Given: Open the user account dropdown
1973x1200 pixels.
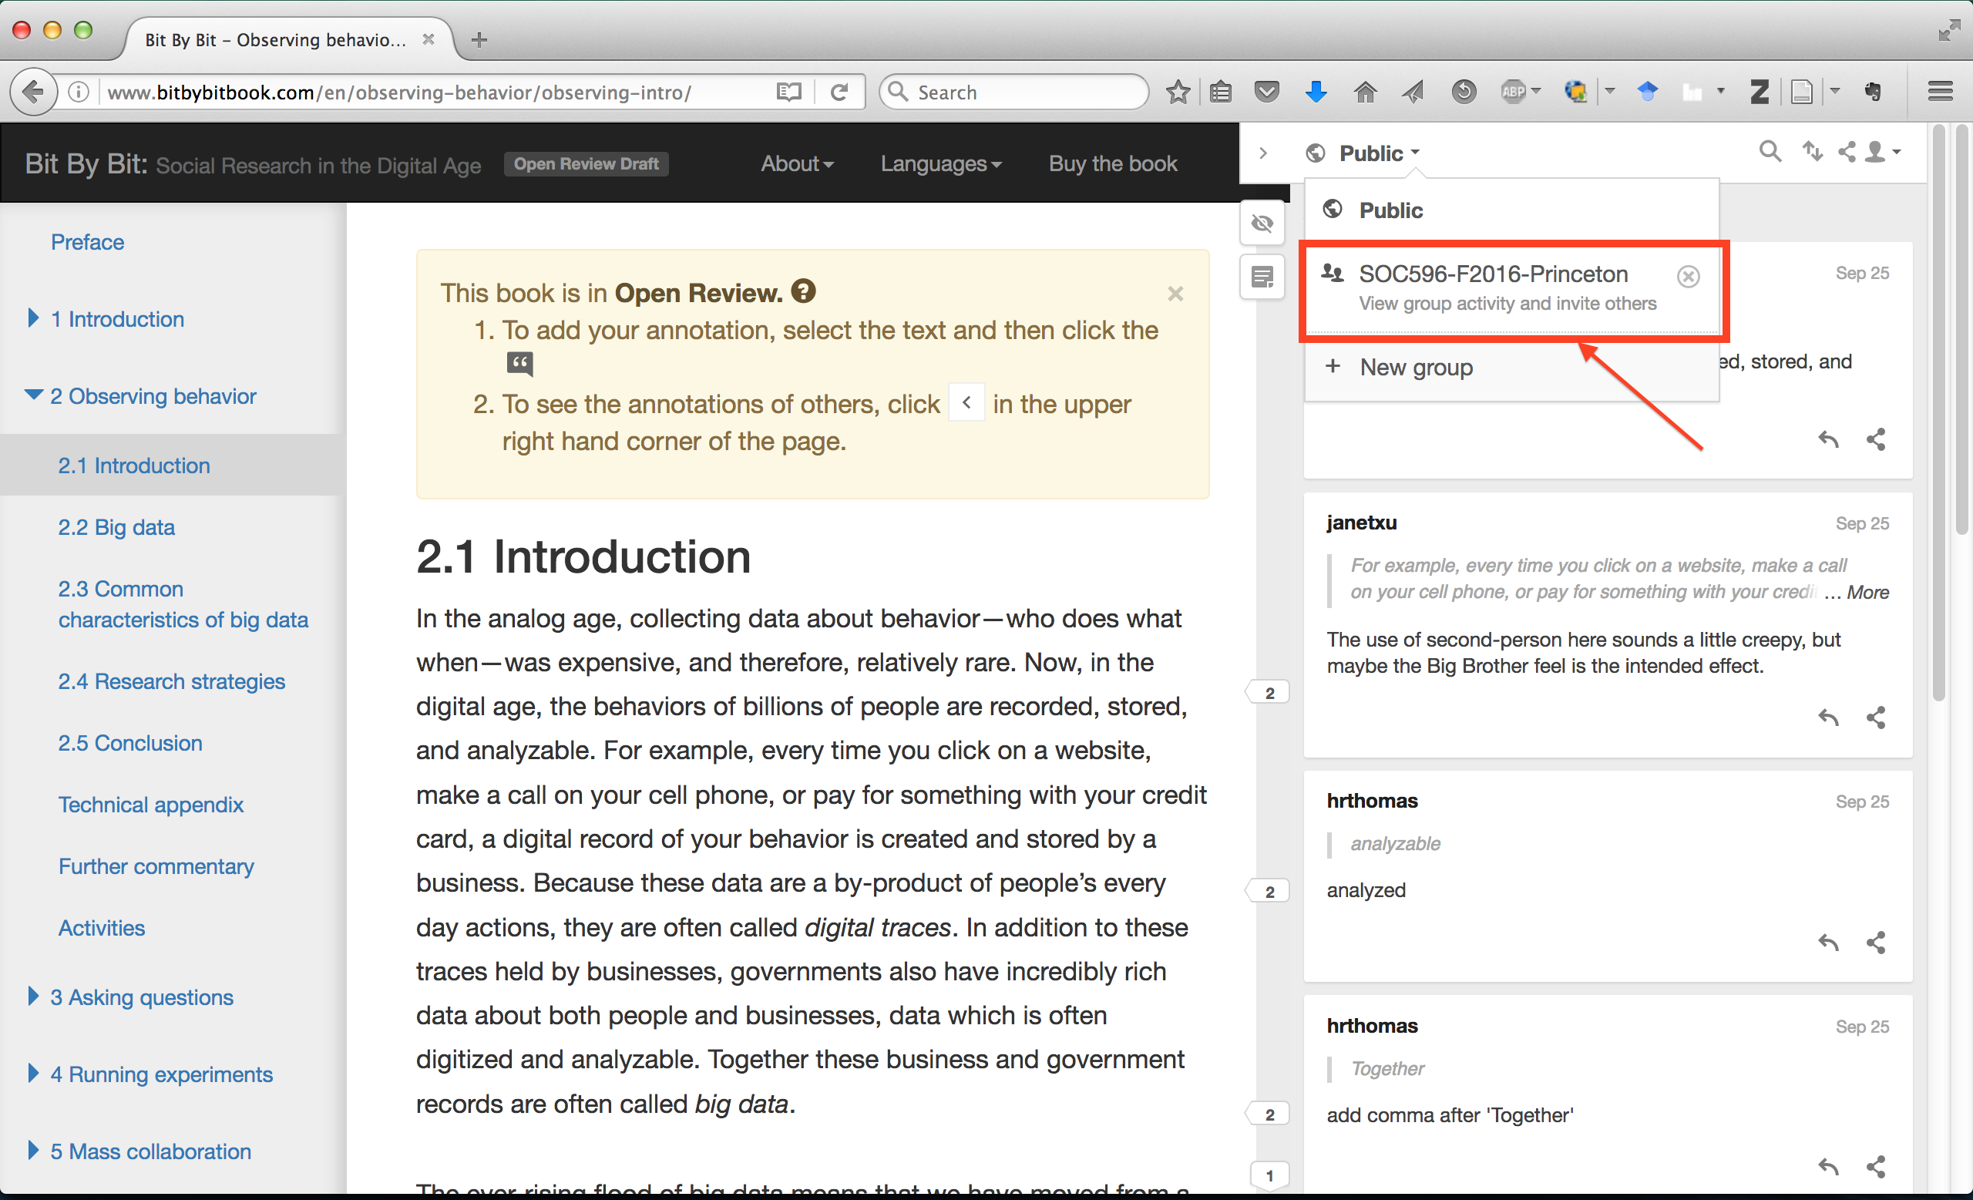Looking at the screenshot, I should [x=1884, y=151].
